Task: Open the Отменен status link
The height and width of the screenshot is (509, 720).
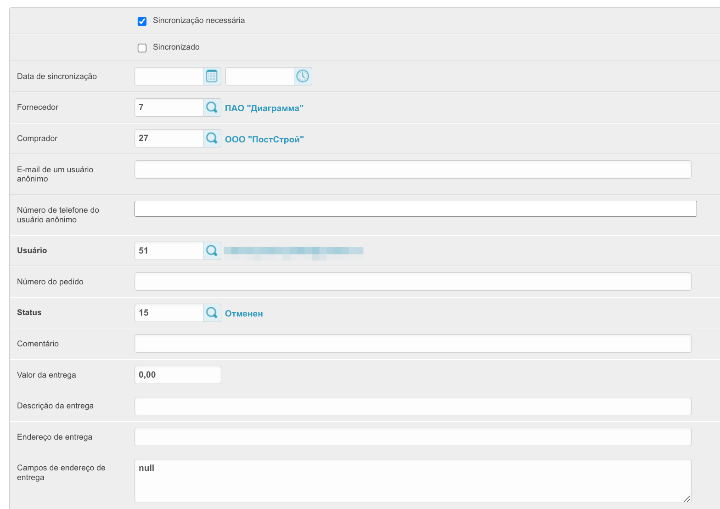Action: 244,314
